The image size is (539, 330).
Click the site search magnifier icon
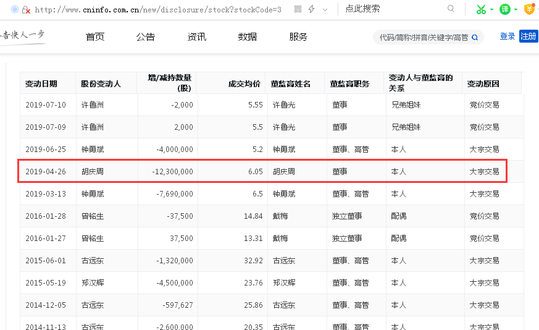(x=475, y=37)
